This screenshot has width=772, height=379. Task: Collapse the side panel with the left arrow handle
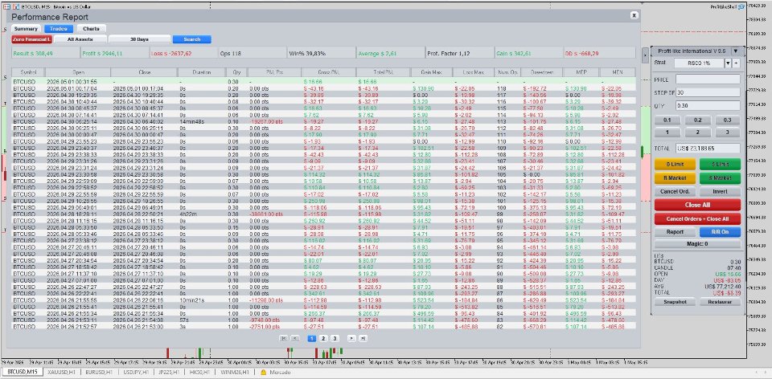(x=646, y=55)
